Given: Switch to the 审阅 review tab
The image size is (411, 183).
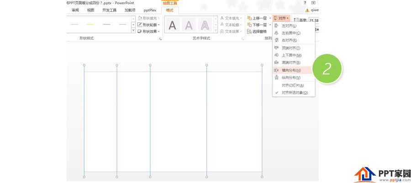Looking at the screenshot, I should click(x=75, y=10).
